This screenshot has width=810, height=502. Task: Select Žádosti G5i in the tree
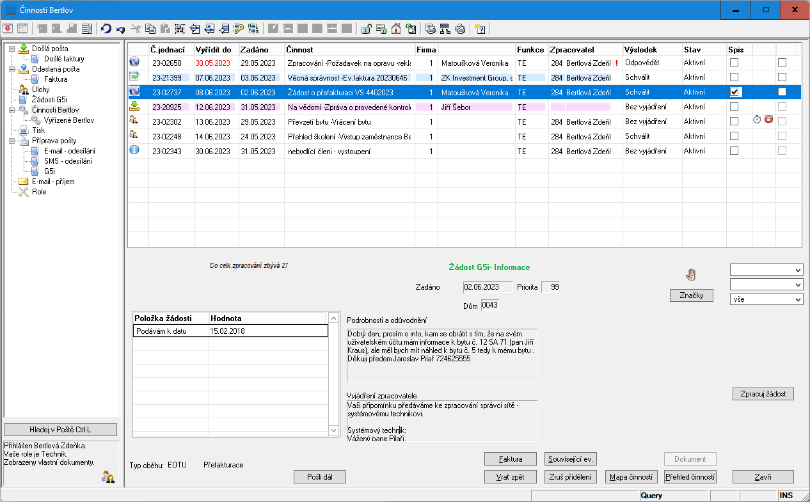49,100
